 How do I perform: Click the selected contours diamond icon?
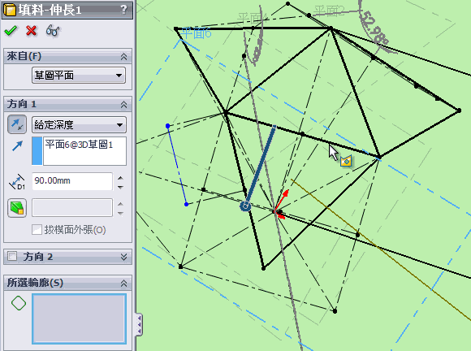pyautogui.click(x=19, y=303)
